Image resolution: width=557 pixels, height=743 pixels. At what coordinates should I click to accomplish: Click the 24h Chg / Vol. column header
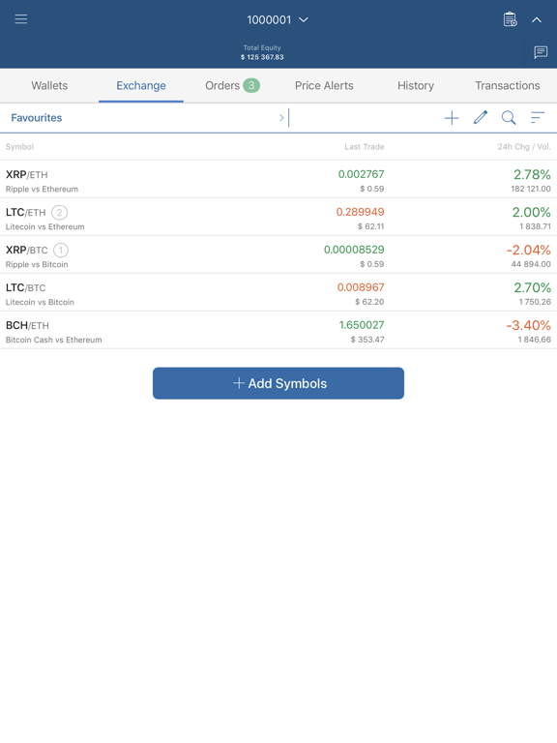tap(524, 147)
